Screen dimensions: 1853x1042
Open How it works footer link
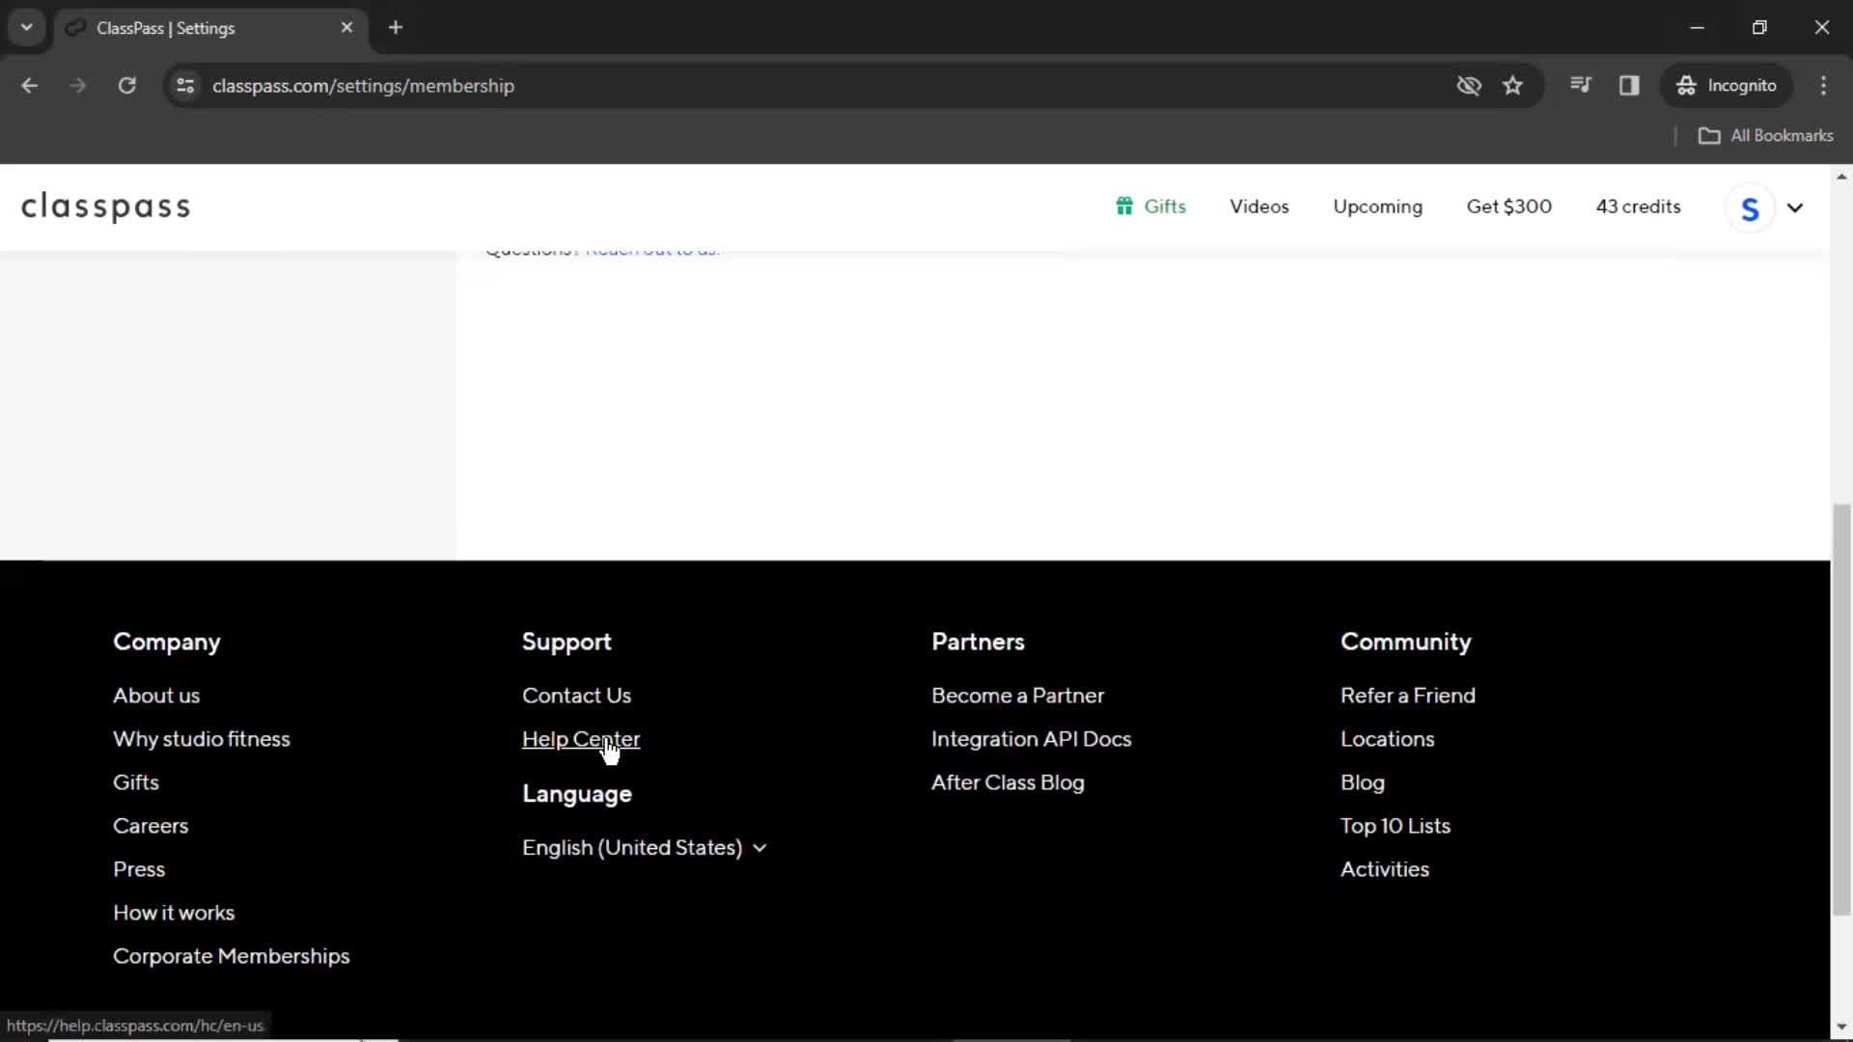[x=174, y=913]
